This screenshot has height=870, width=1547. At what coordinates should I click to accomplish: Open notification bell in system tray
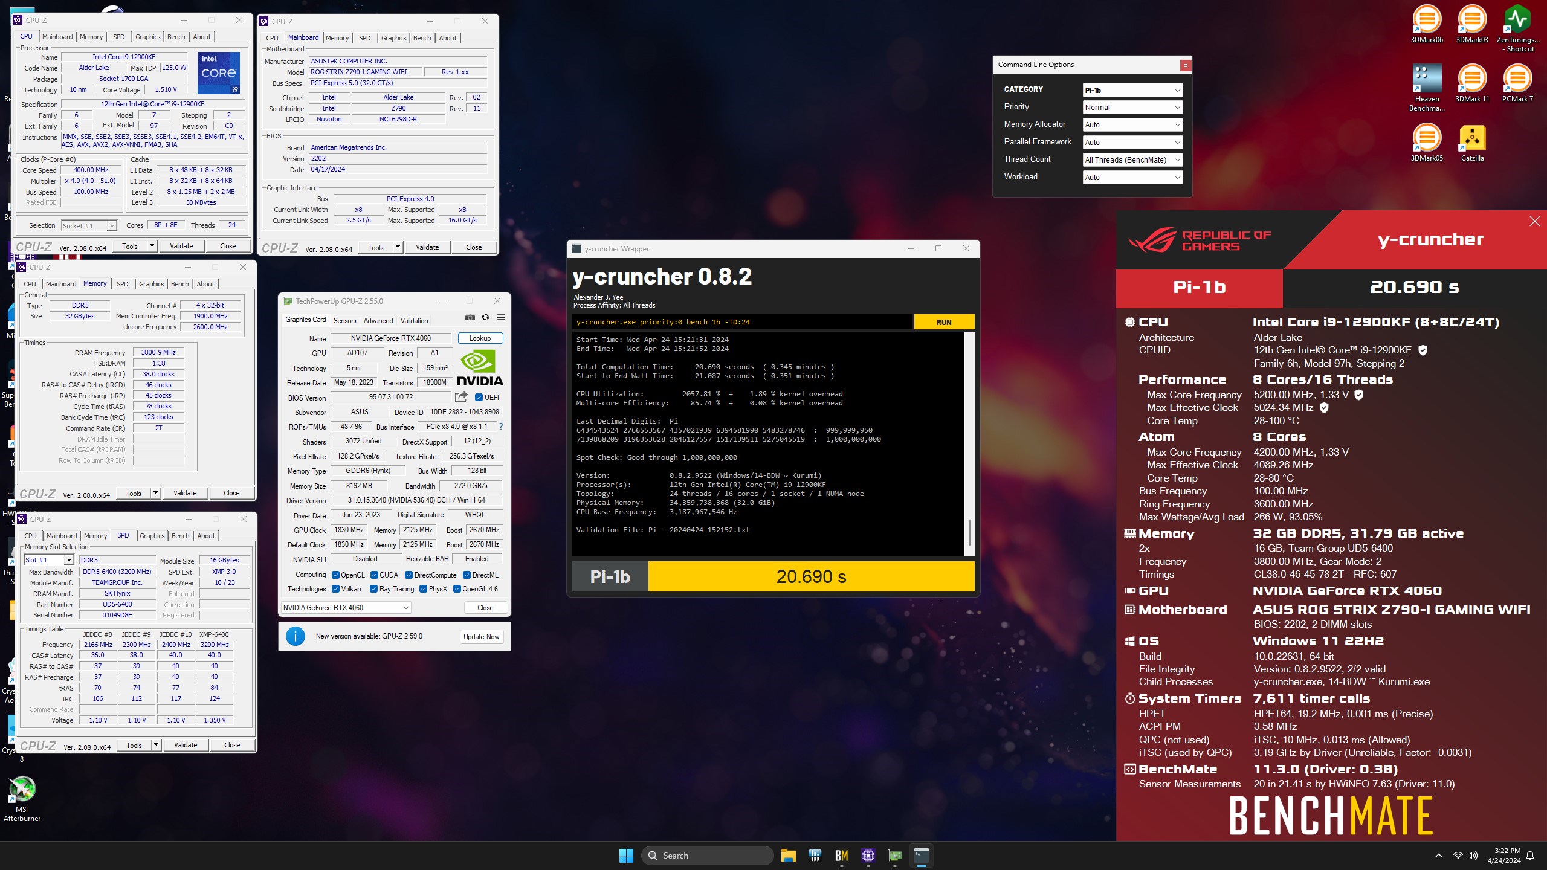tap(1530, 855)
